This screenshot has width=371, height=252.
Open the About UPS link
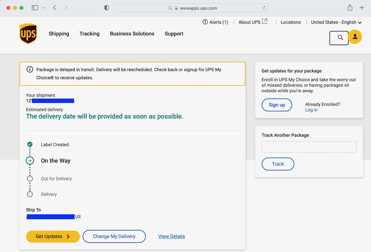(249, 22)
